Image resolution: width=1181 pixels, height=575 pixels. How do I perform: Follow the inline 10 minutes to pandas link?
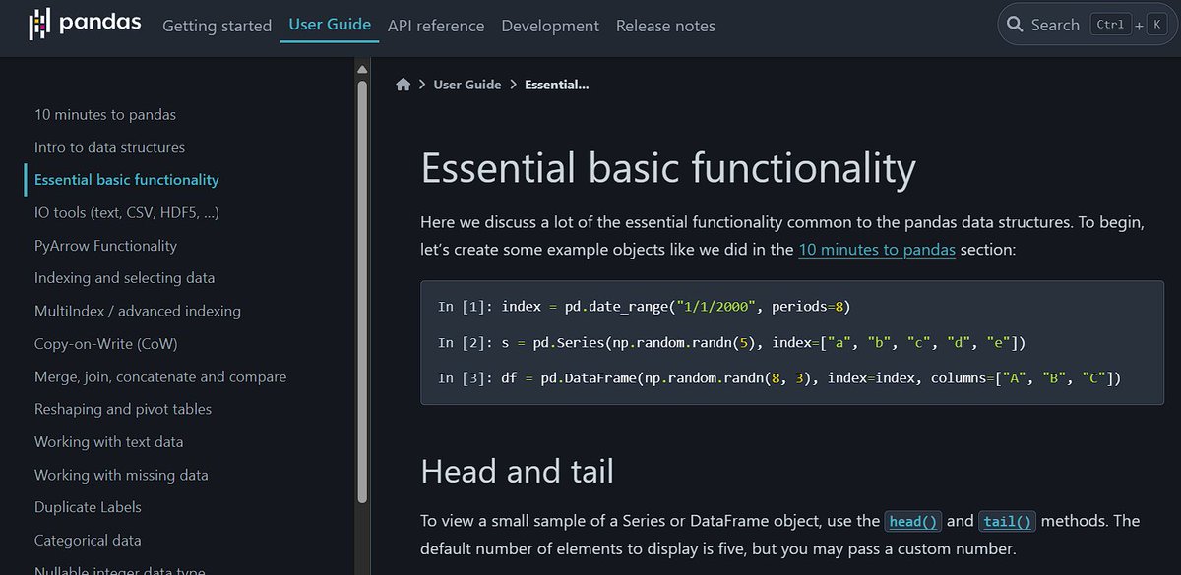click(877, 250)
